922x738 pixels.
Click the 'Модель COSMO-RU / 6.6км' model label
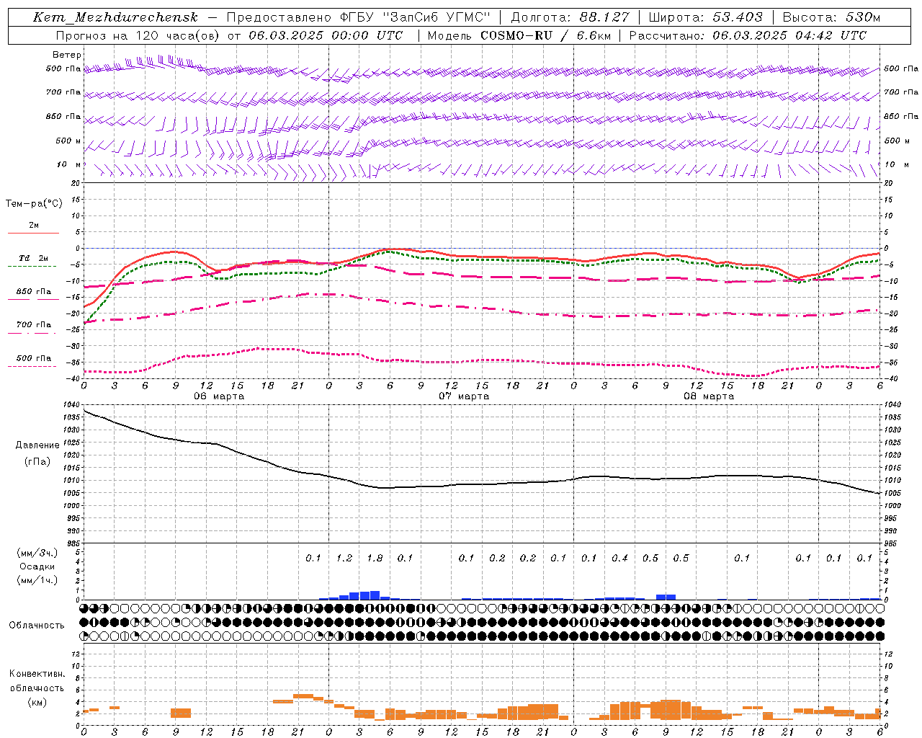pyautogui.click(x=519, y=35)
